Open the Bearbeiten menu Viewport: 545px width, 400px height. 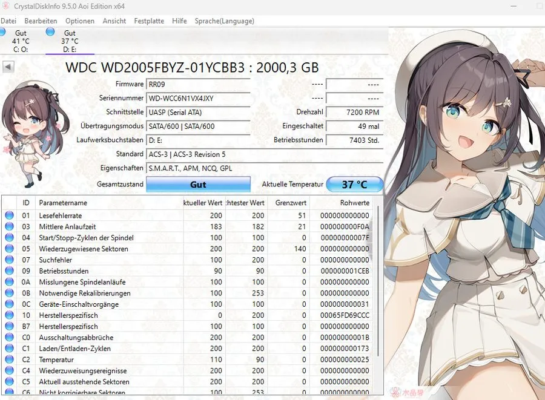coord(41,21)
